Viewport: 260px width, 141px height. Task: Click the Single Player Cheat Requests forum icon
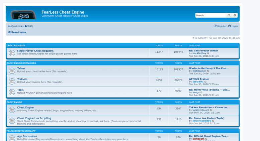[x=12, y=53]
